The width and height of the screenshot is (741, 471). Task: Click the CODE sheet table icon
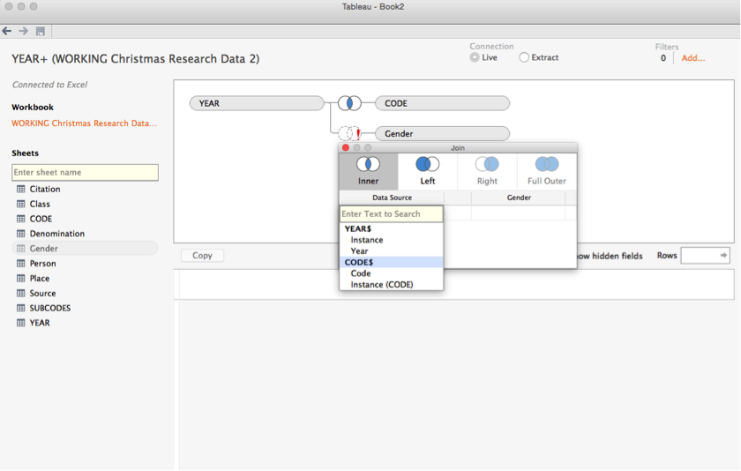coord(21,219)
